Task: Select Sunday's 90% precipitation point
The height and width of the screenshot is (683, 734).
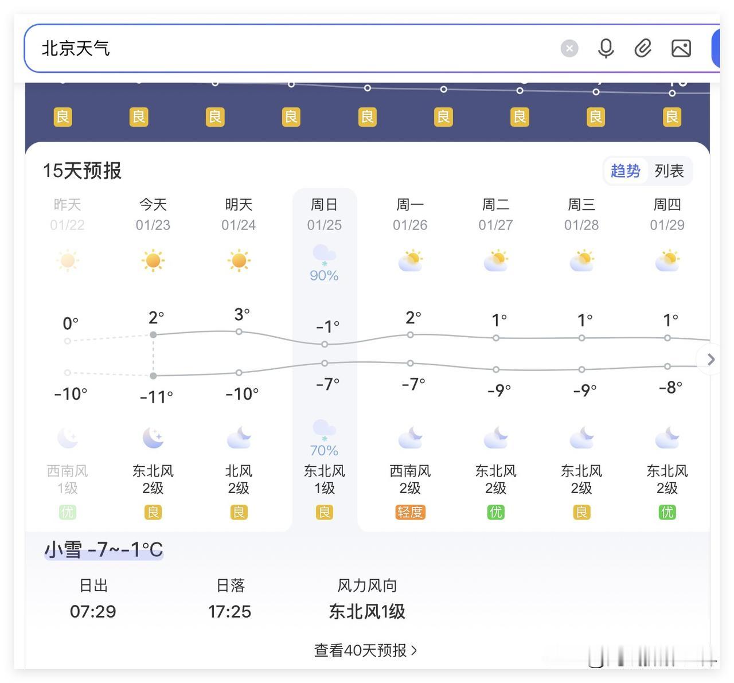Action: tap(324, 275)
